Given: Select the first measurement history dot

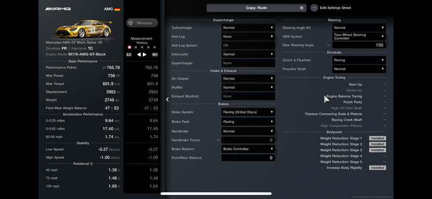Looking at the screenshot, I should [x=129, y=47].
